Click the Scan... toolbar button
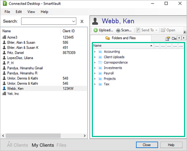Image resolution: width=187 pixels, height=151 pixels. click(x=124, y=30)
